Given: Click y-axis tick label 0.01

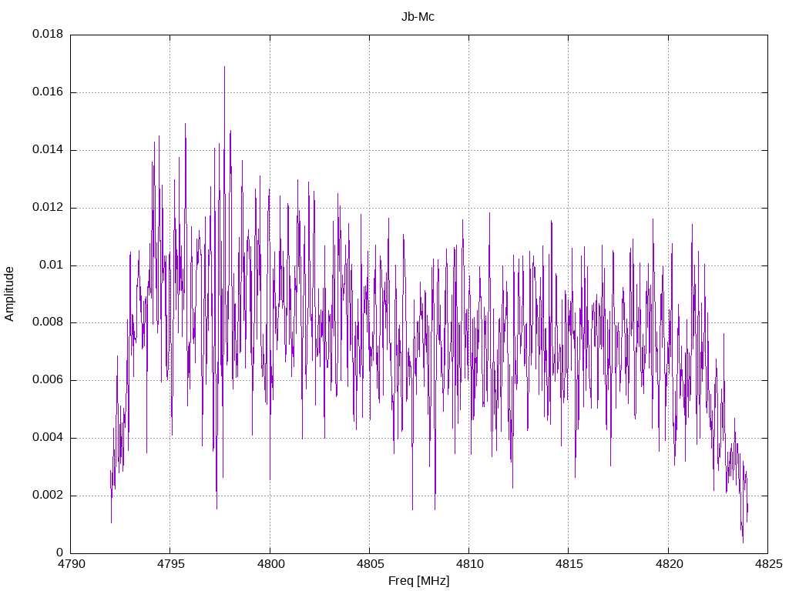Looking at the screenshot, I should 52,265.
